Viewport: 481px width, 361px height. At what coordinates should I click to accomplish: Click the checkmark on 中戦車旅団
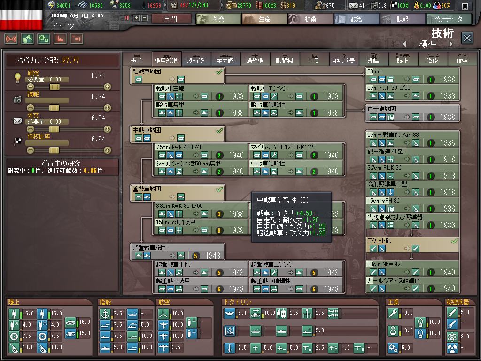219,131
